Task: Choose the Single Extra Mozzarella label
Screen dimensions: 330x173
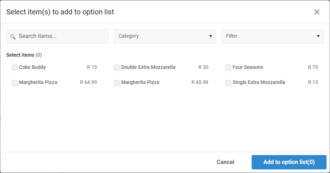Action: 259,82
